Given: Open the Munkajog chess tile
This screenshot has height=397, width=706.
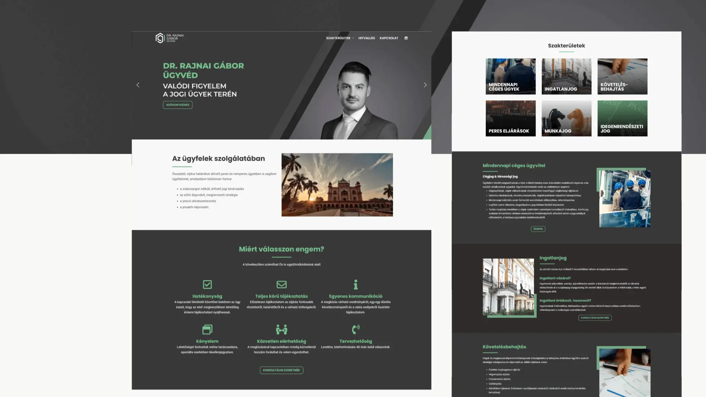Looking at the screenshot, I should point(566,118).
